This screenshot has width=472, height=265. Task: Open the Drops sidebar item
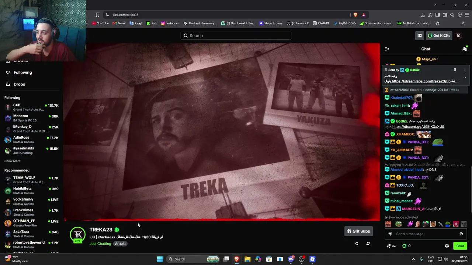click(19, 84)
